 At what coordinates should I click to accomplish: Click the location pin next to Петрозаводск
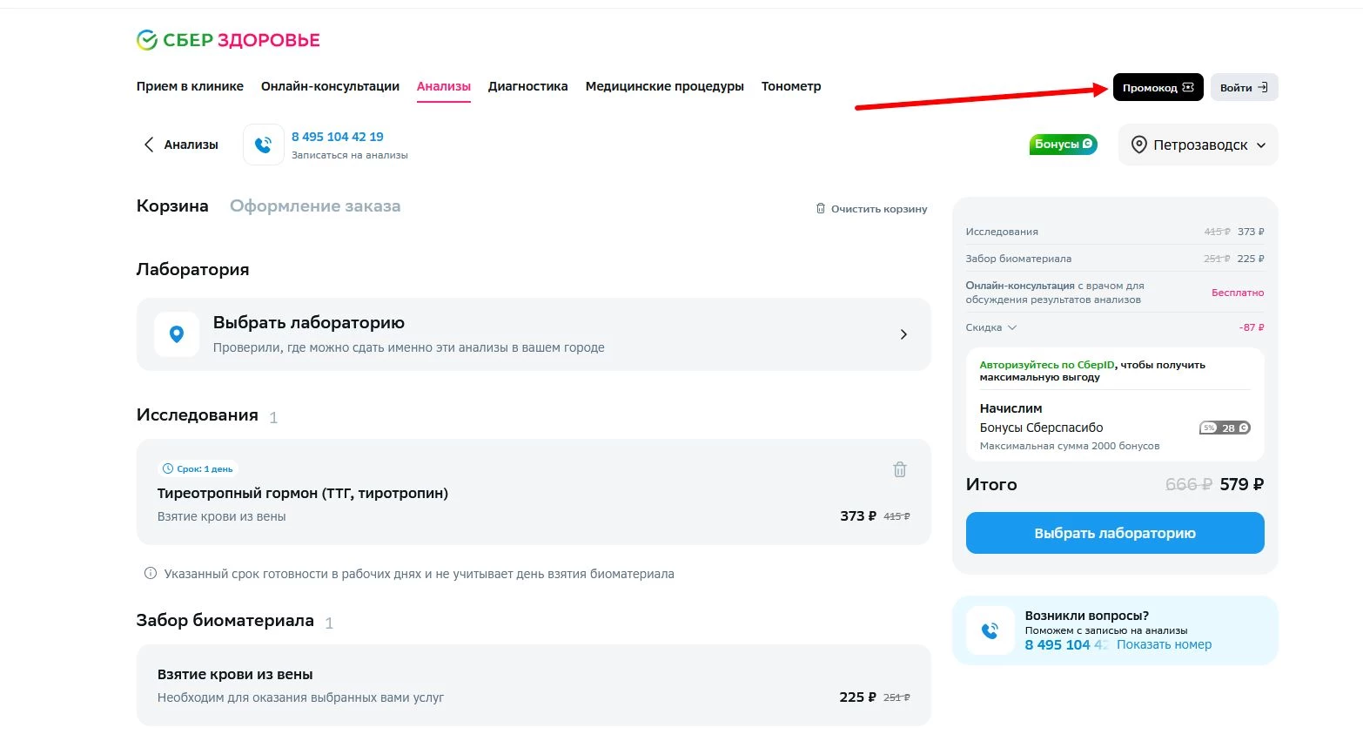pos(1140,145)
